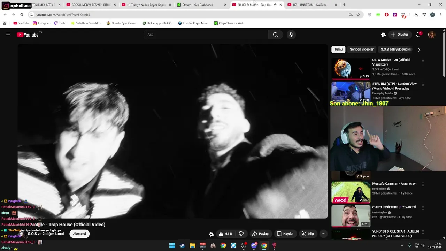Screen dimensions: 446x251
Task: Select the Seriden videolar chip
Action: click(362, 50)
